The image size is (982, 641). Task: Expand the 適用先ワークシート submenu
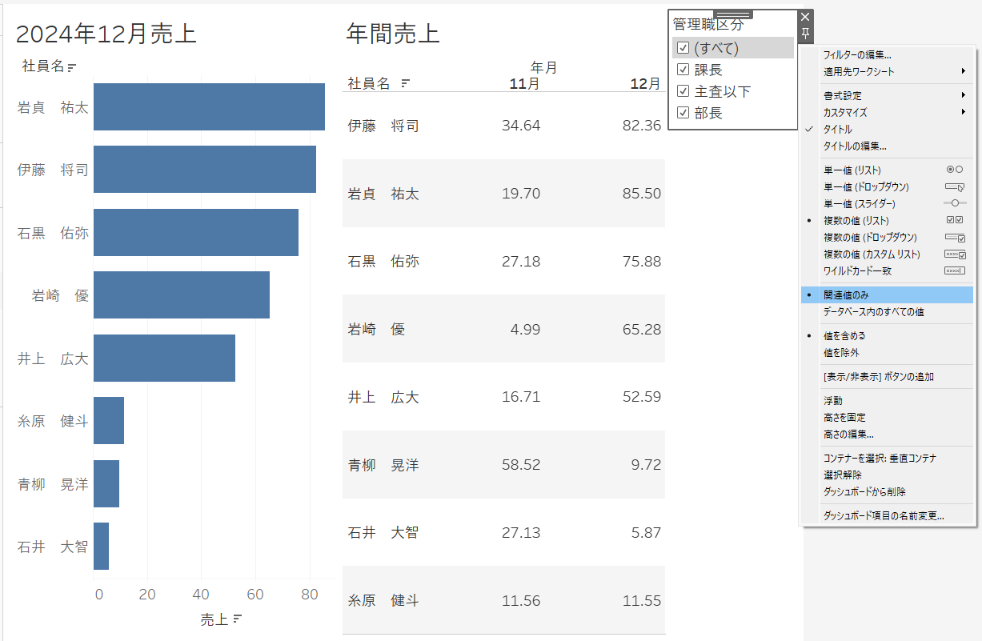pyautogui.click(x=887, y=71)
